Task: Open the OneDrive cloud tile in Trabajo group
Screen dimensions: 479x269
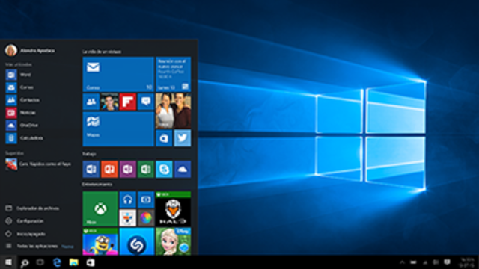Action: tap(183, 170)
